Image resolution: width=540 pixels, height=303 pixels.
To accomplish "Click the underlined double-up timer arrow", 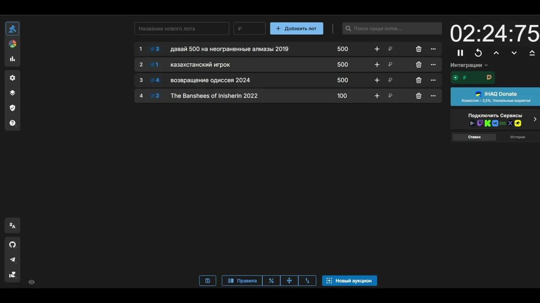I will tap(532, 53).
